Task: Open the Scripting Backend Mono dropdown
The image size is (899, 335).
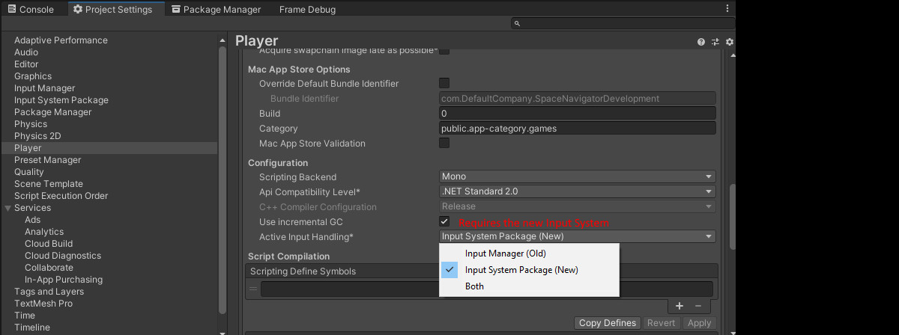Action: 578,176
